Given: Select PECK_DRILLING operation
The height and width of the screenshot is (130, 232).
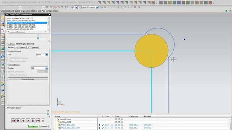Looking at the screenshot, I should coord(68,125).
